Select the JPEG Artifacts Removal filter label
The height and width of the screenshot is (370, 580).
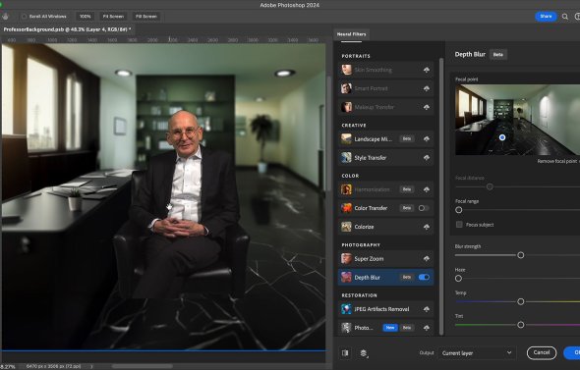381,309
